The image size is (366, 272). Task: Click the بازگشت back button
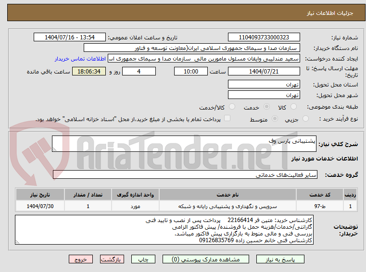click(x=112, y=259)
